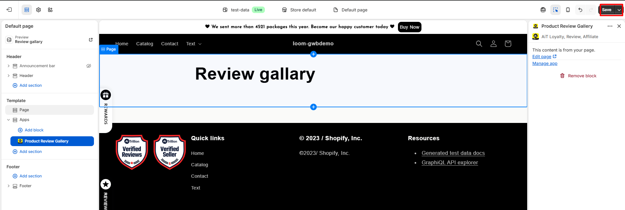The image size is (625, 210).
Task: Collapse the Apps section
Action: [8, 120]
